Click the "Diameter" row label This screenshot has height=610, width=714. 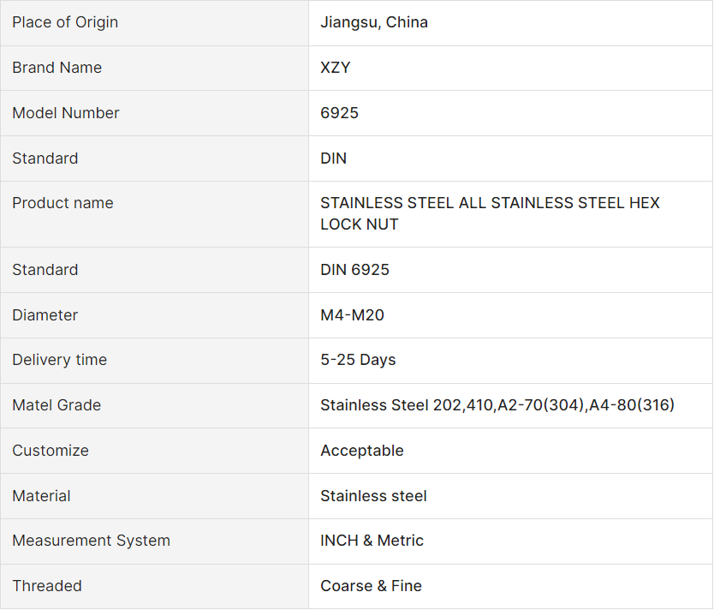(x=45, y=315)
